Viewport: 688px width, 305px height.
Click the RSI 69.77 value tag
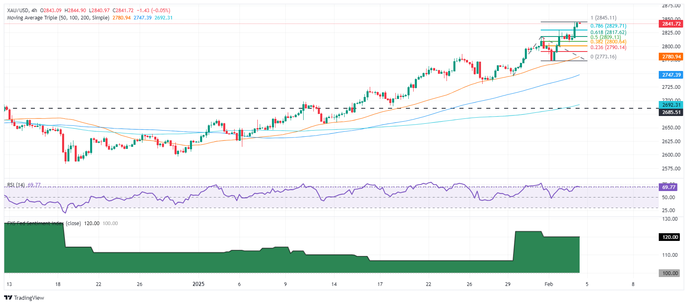tap(669, 187)
